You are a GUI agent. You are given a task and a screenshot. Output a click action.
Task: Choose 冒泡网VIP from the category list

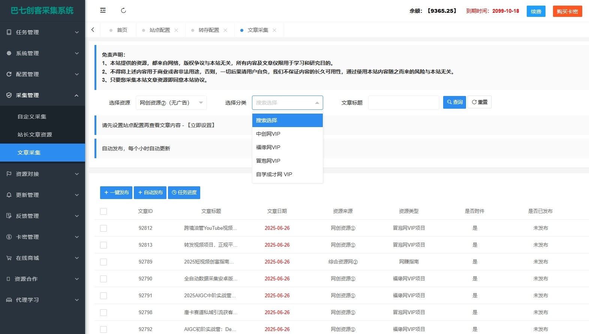pyautogui.click(x=268, y=161)
